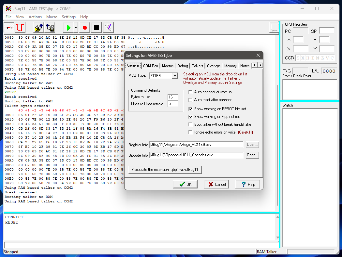Switch to the COM Port tab
Viewport: 342px width, 257px height.
tap(151, 66)
